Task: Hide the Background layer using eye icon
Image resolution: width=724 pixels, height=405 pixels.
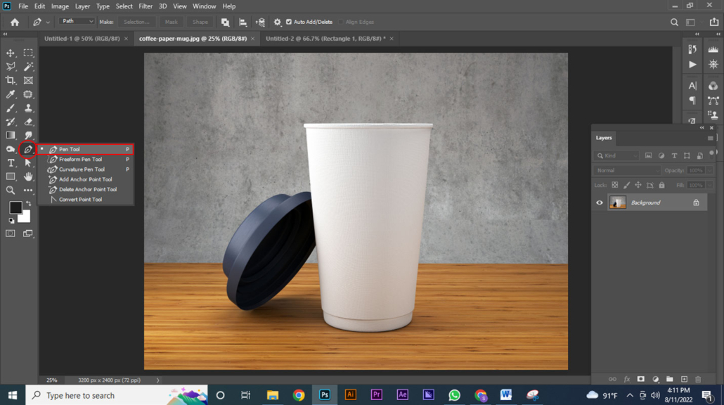Action: click(600, 202)
